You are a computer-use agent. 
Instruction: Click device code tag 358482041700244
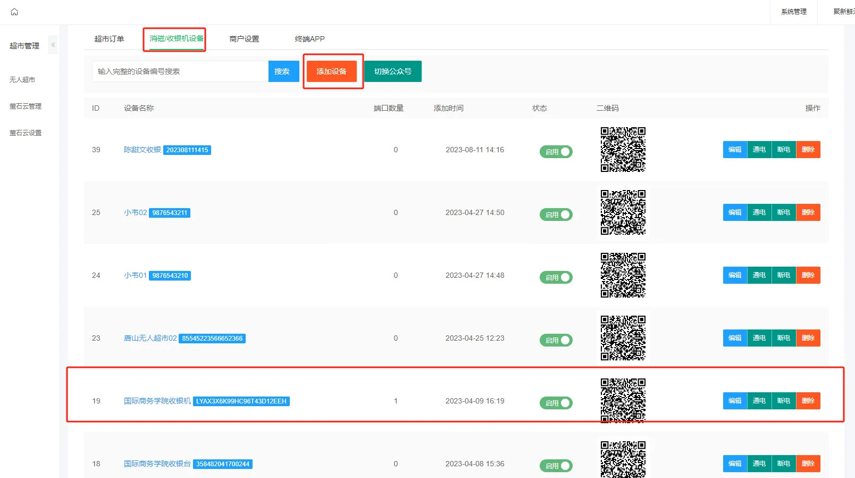click(223, 464)
